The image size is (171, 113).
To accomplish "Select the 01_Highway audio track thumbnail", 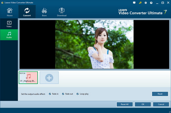I will tap(28, 78).
